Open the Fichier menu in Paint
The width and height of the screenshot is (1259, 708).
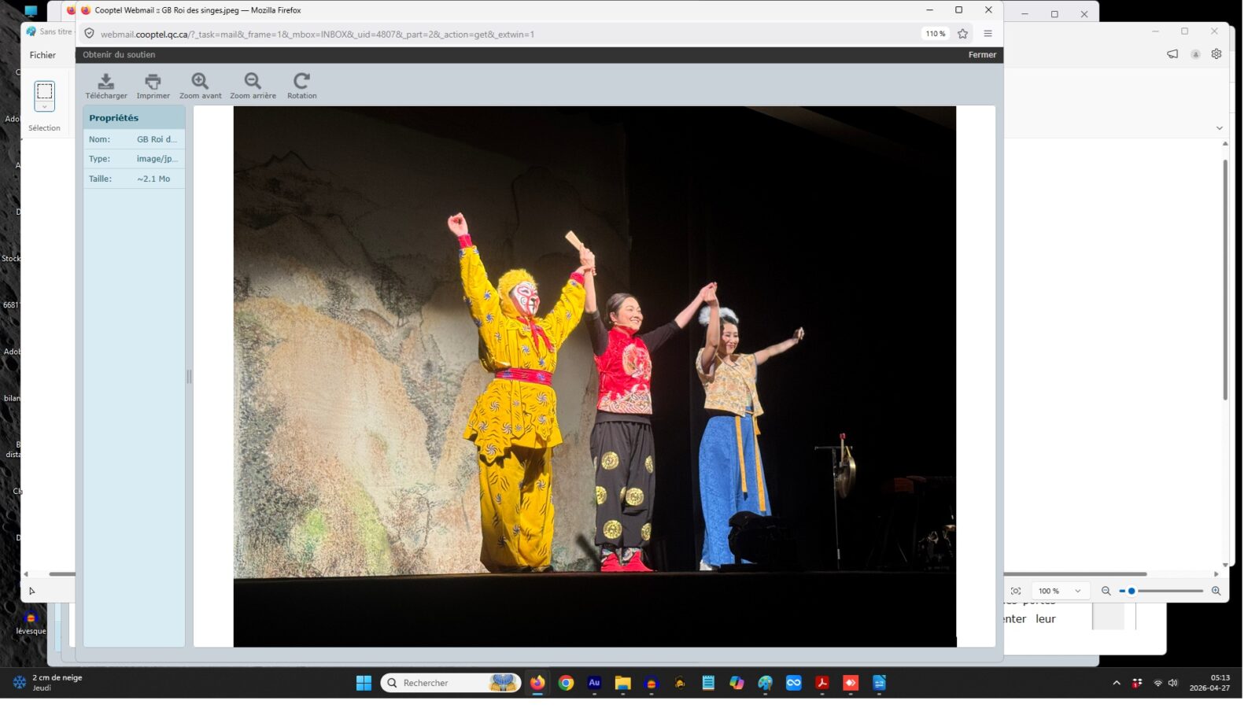[42, 55]
